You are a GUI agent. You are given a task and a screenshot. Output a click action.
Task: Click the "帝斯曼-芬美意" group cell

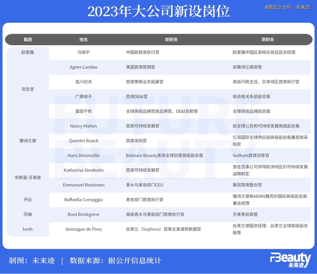[28, 178]
